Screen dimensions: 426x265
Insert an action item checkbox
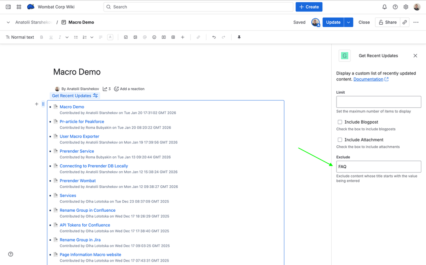pyautogui.click(x=126, y=37)
